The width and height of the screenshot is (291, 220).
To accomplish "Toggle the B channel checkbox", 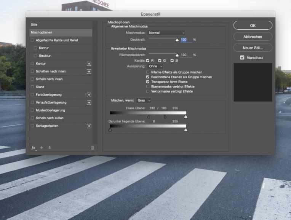I will point(172,61).
